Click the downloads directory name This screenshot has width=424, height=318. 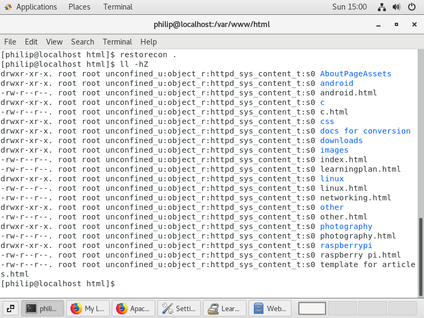coord(341,140)
